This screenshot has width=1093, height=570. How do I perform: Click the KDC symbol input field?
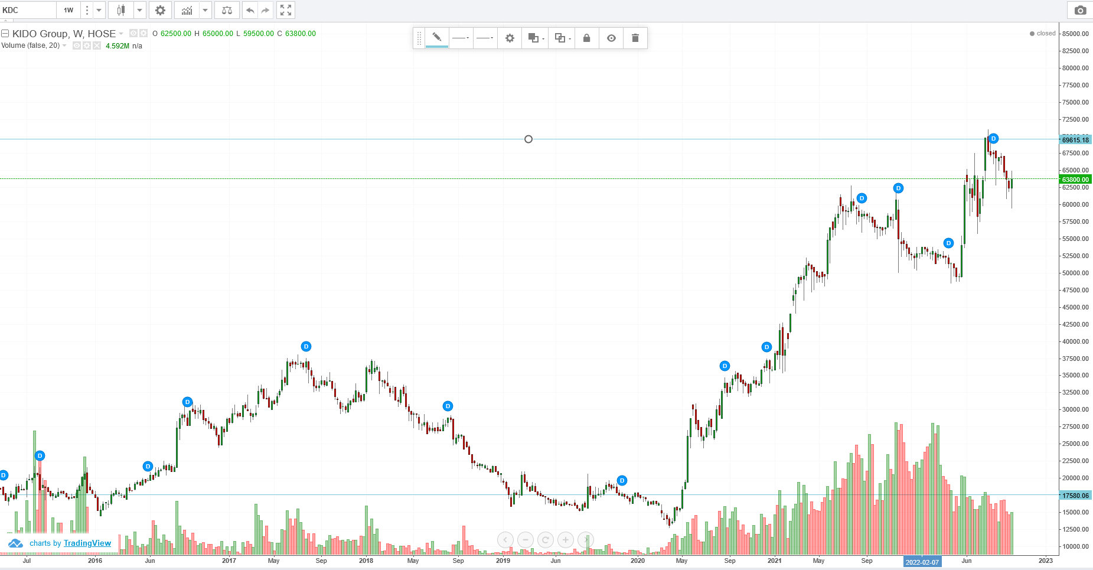click(x=28, y=10)
